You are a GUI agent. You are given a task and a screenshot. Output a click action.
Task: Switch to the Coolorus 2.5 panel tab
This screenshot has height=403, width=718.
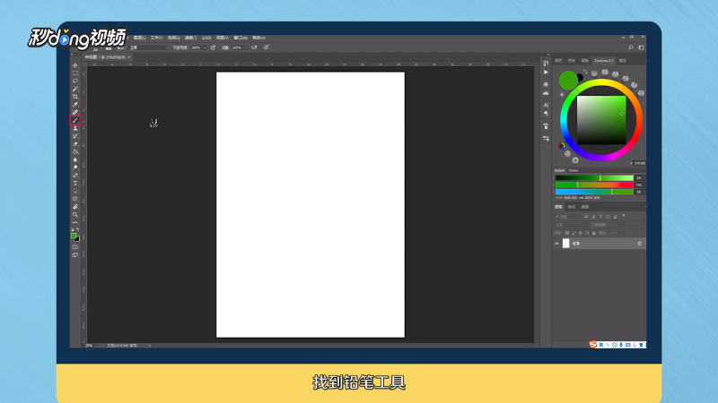coord(603,60)
